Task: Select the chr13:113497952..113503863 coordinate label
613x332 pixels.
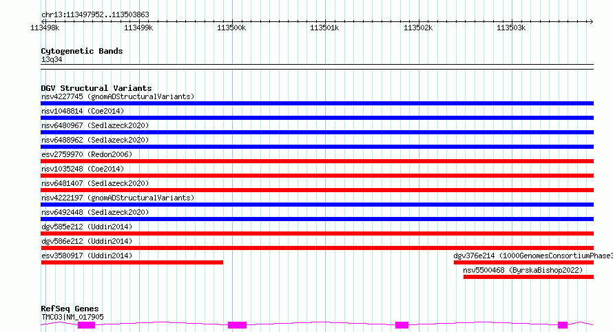Action: [x=95, y=15]
